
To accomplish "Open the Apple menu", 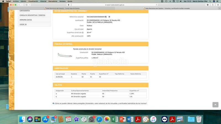I will pos(3,1).
